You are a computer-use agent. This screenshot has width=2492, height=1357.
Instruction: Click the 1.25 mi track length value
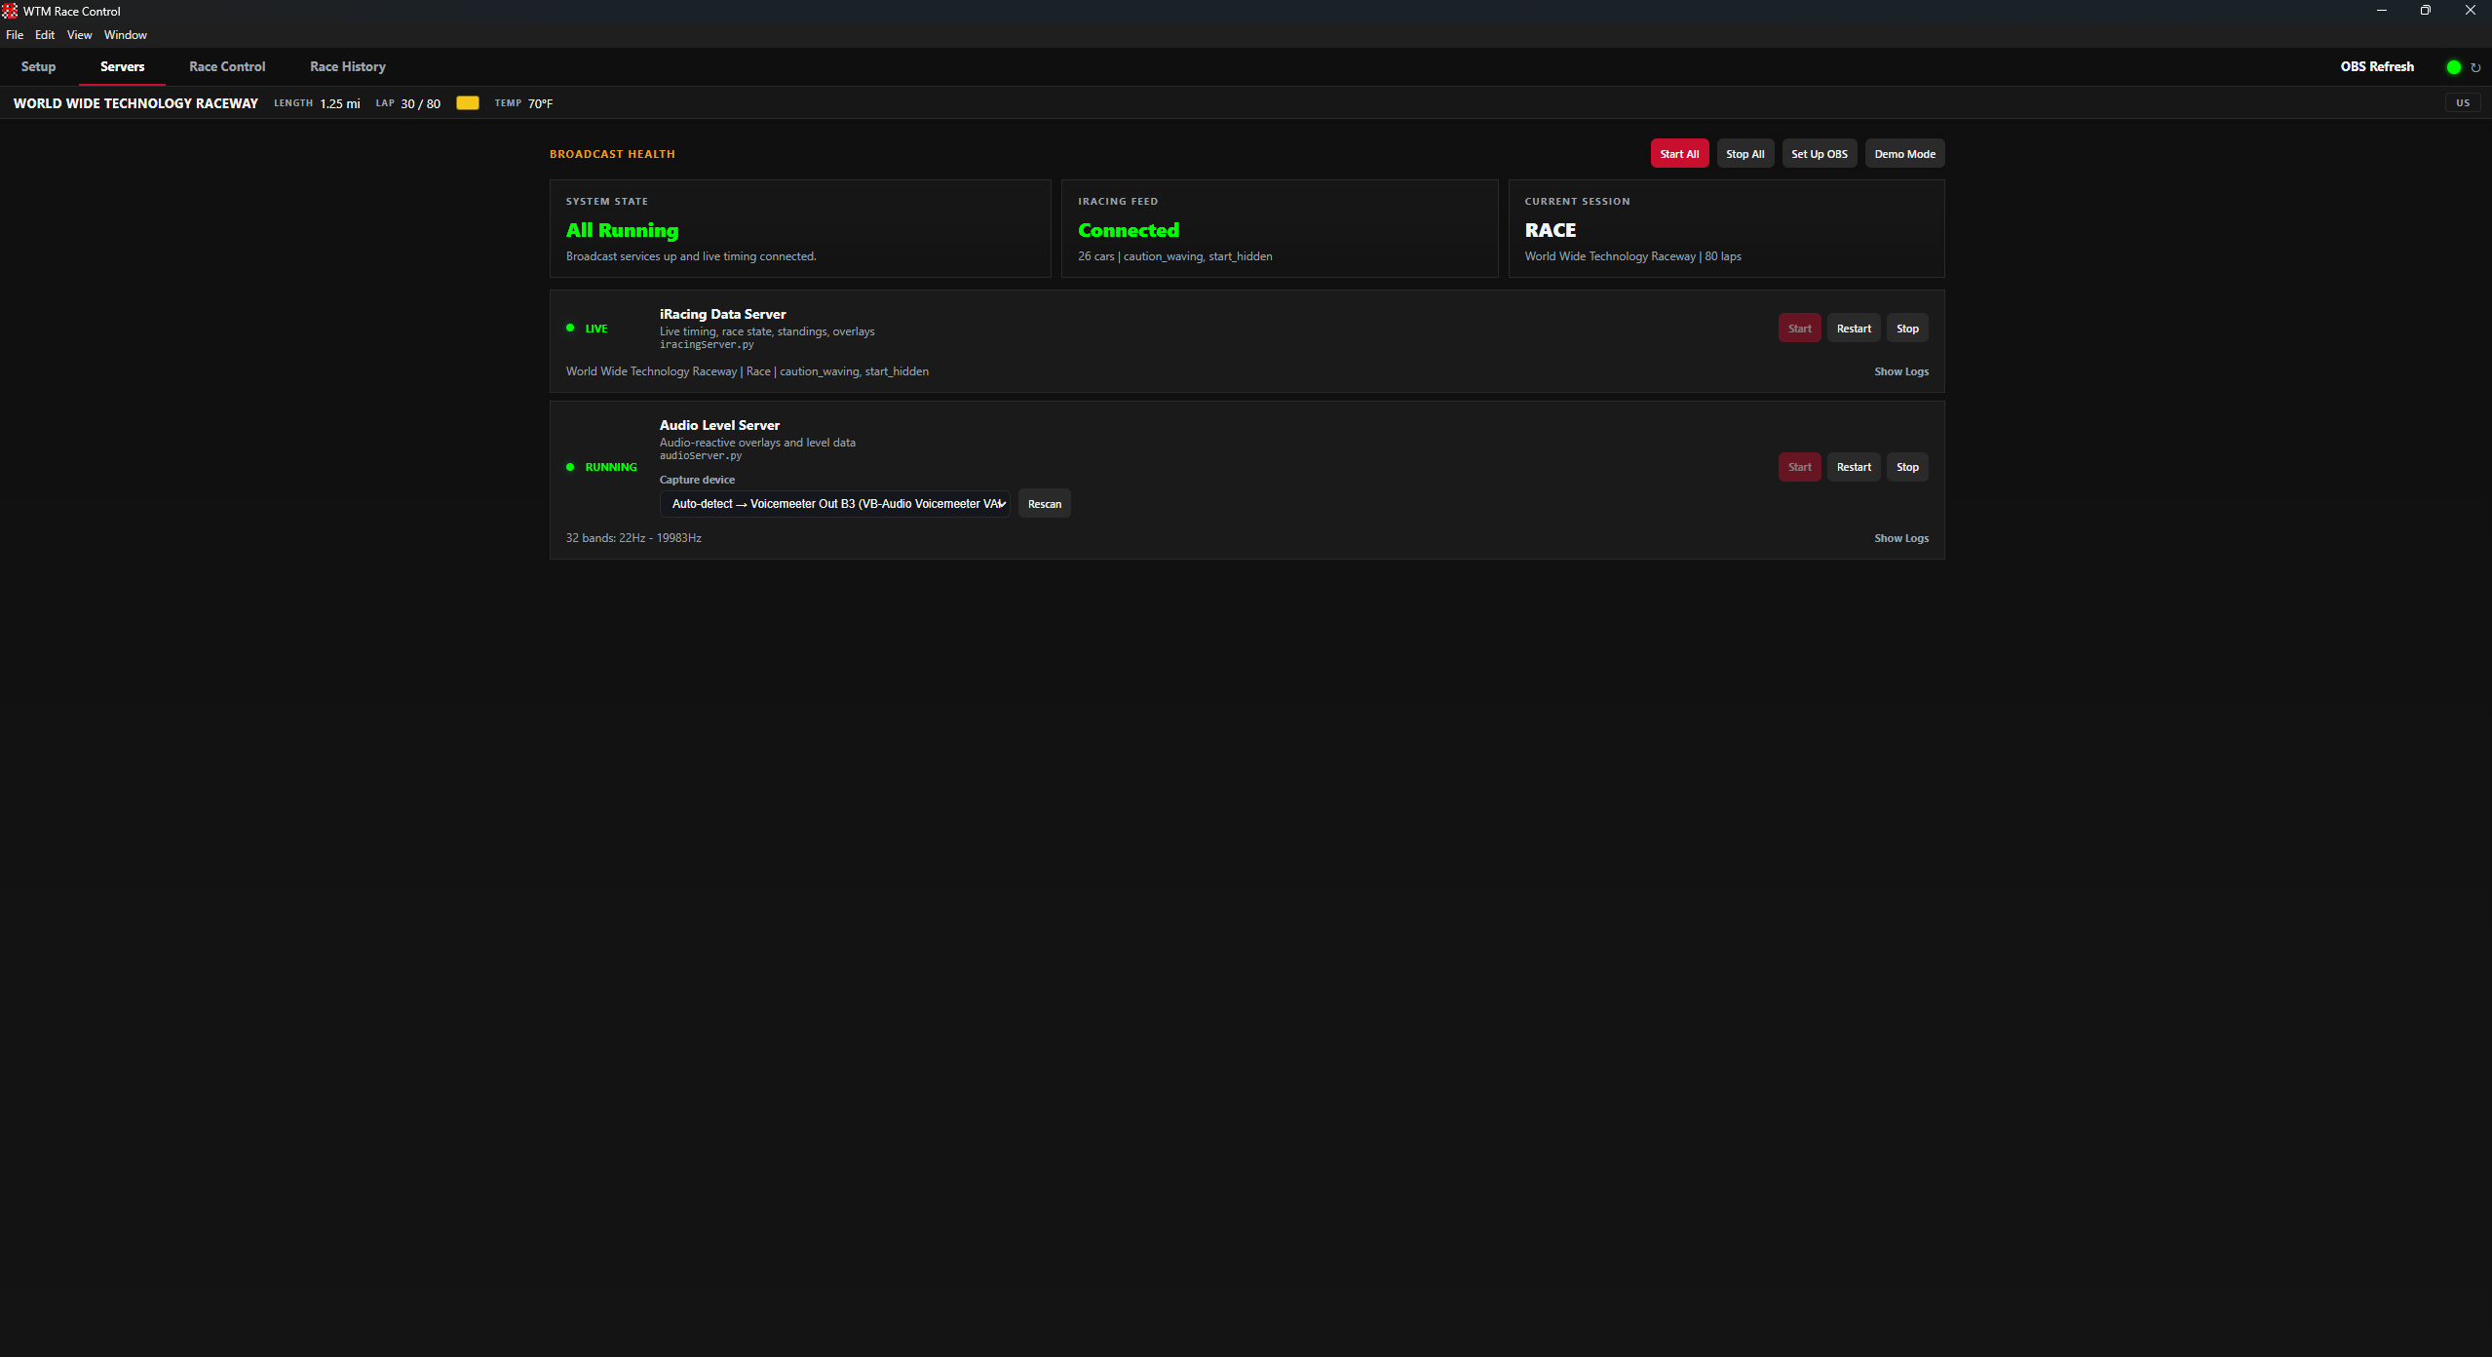(x=340, y=103)
